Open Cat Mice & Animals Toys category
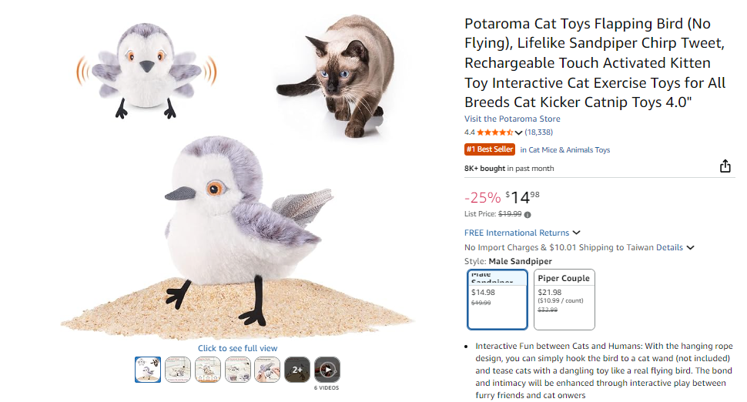The width and height of the screenshot is (747, 402). tap(569, 150)
